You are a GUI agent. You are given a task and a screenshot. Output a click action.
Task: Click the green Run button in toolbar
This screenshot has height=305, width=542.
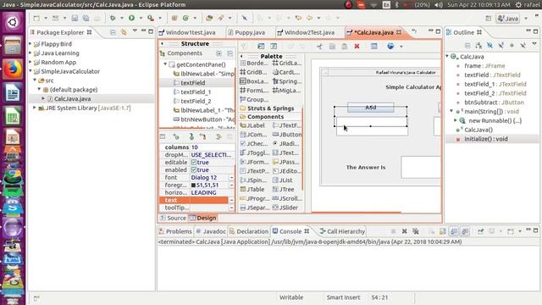coord(132,18)
